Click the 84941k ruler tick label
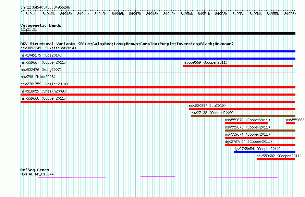The image size is (305, 197). pyautogui.click(x=32, y=14)
